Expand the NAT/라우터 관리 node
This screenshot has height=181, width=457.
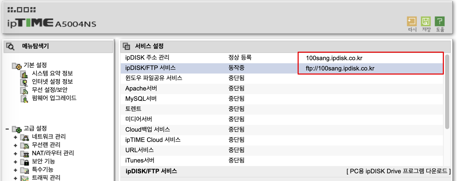(x=15, y=154)
